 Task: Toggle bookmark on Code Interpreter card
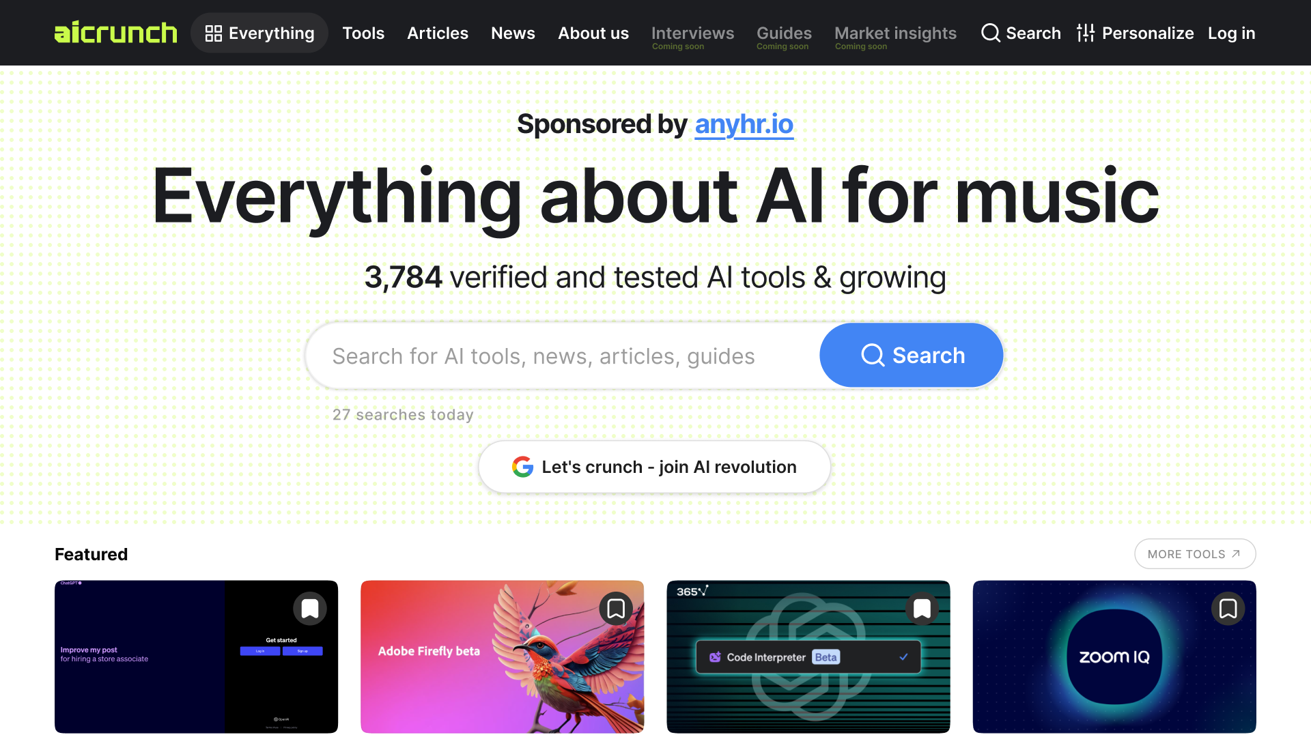tap(922, 608)
